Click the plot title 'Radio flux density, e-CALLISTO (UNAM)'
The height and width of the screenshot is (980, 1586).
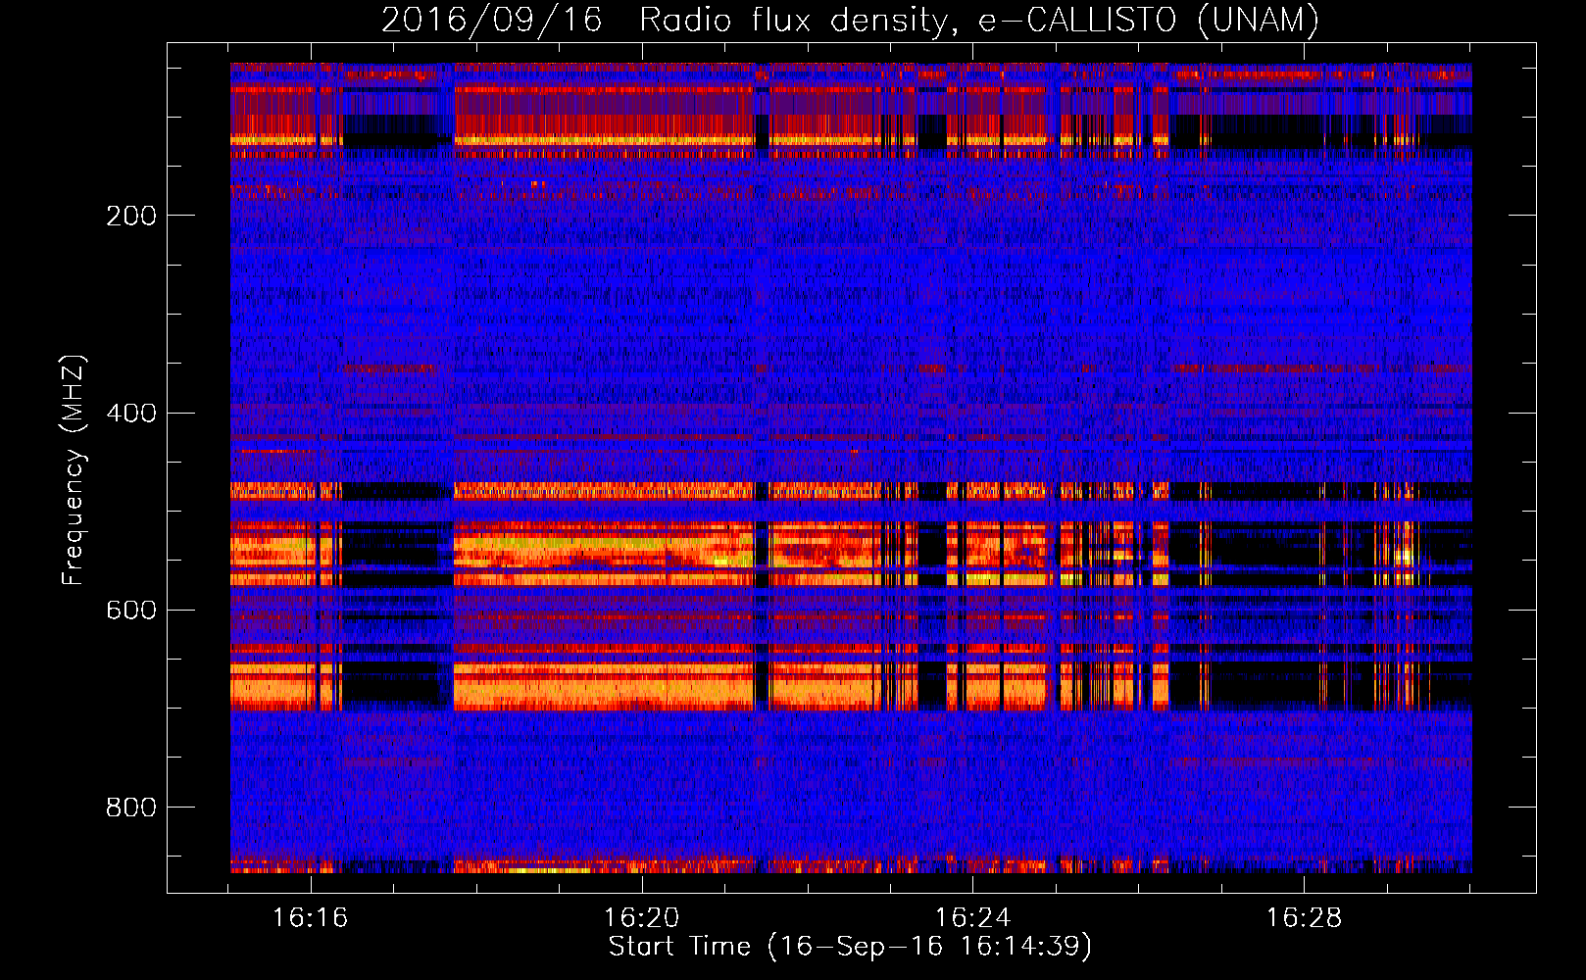979,20
